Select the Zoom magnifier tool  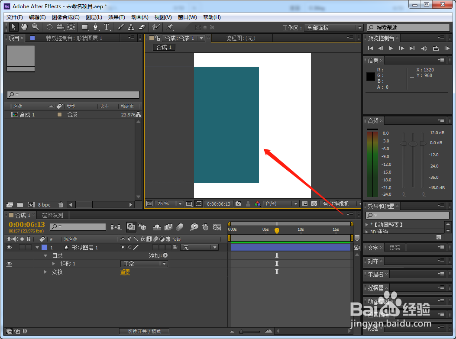tap(35, 27)
